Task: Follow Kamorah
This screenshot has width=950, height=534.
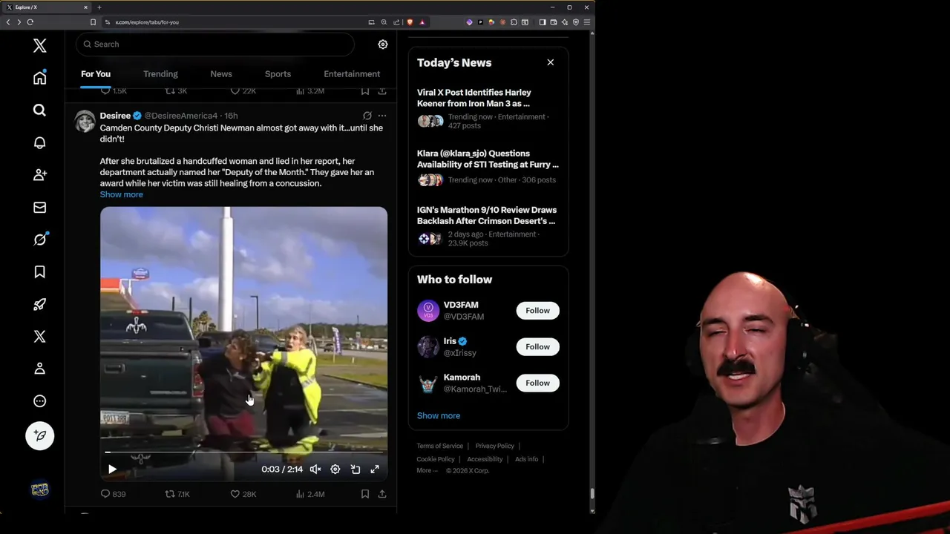Action: 537,383
